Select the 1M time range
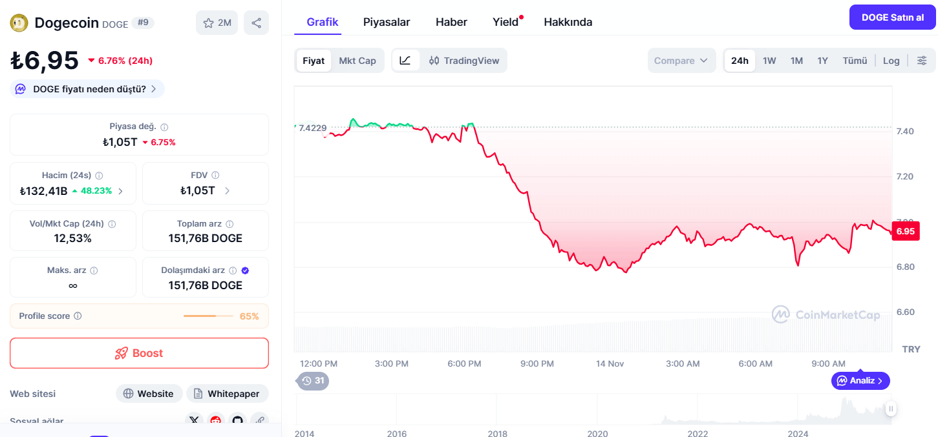The height and width of the screenshot is (437, 938). pos(796,61)
